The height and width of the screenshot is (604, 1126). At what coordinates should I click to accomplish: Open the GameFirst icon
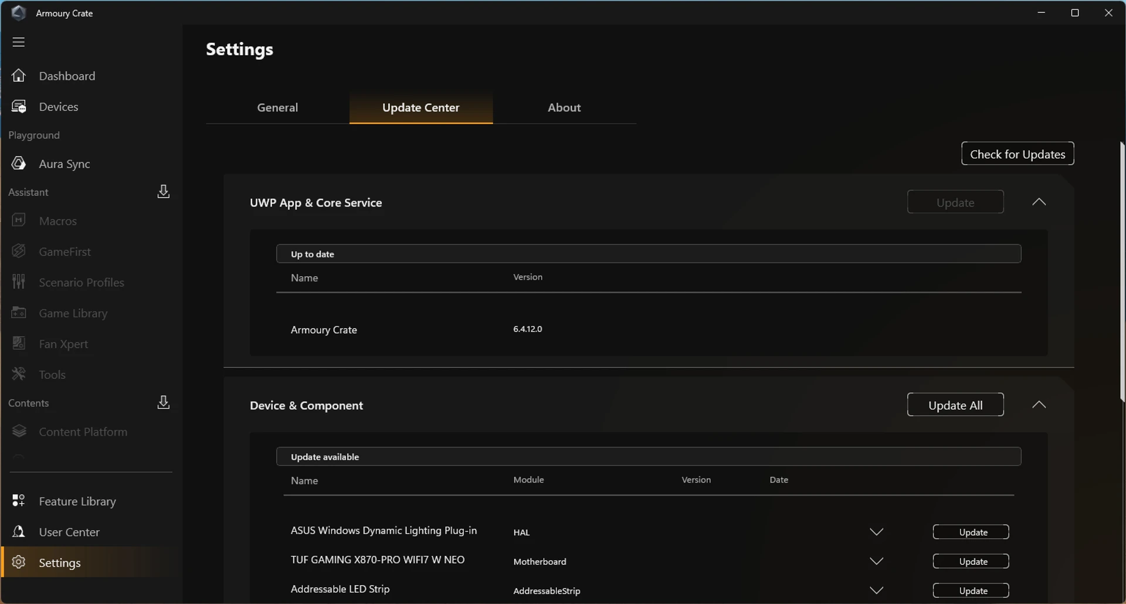(x=19, y=251)
